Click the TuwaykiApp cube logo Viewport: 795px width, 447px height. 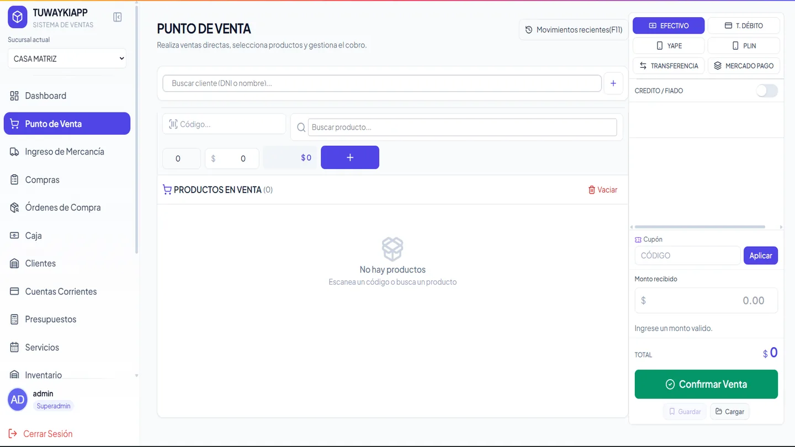[18, 18]
